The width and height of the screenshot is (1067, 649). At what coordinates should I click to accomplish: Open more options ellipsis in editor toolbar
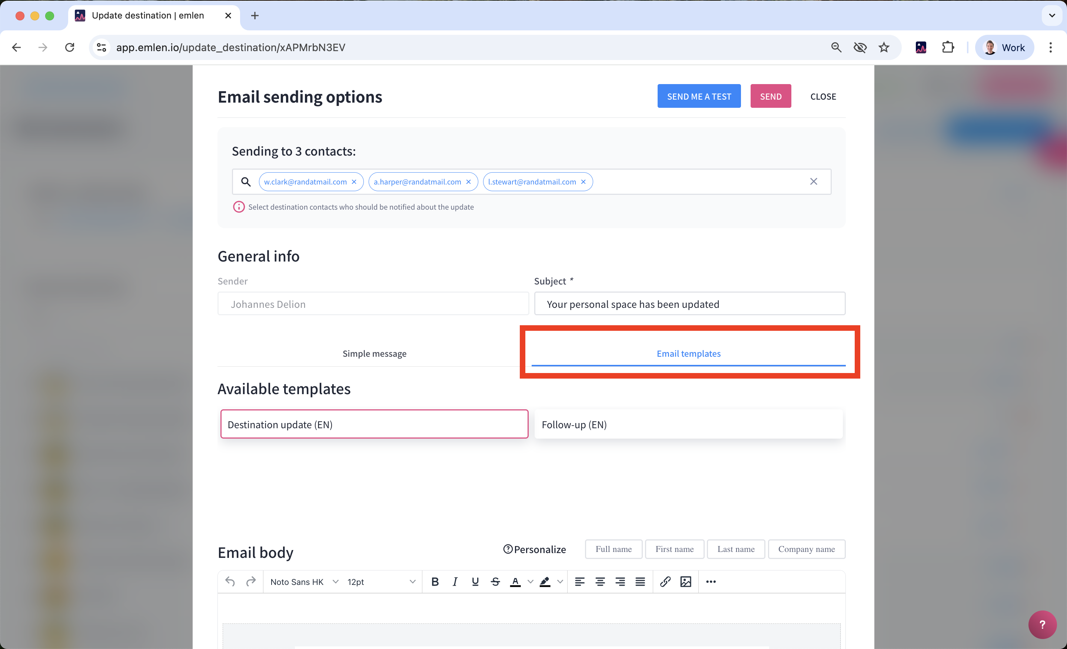[x=711, y=582]
